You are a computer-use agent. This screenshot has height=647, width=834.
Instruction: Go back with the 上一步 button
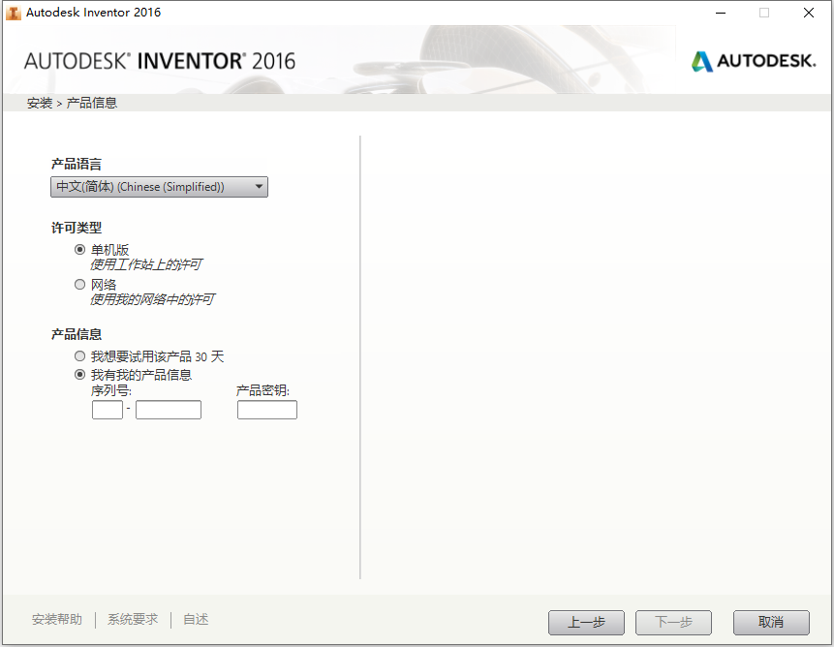[x=586, y=623]
